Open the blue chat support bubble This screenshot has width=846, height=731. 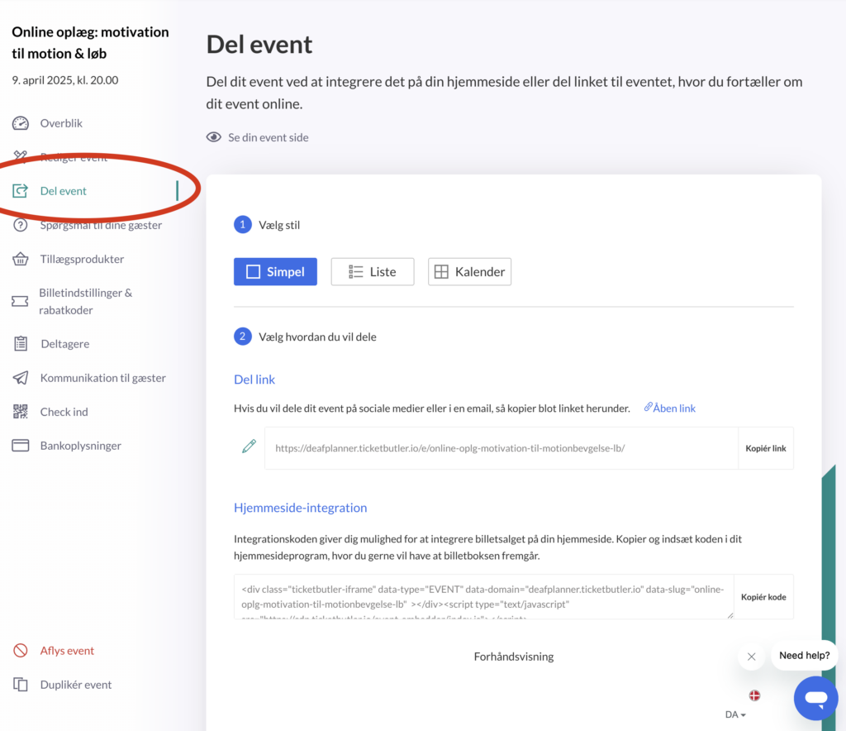coord(815,699)
